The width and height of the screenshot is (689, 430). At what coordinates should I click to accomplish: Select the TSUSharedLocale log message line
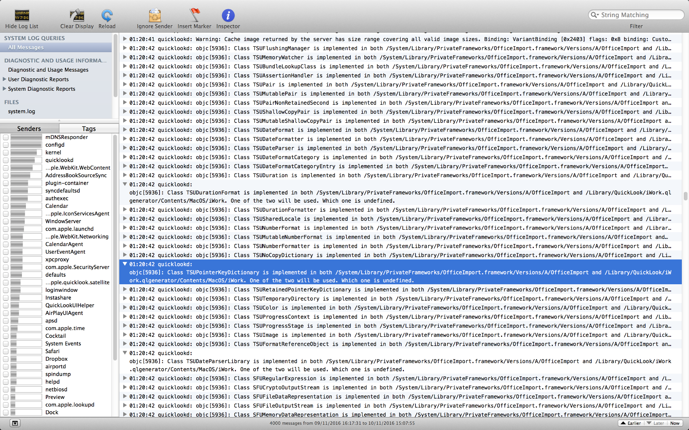click(400, 219)
